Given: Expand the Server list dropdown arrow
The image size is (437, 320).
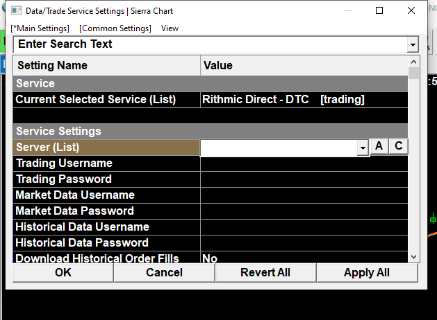Looking at the screenshot, I should 362,148.
